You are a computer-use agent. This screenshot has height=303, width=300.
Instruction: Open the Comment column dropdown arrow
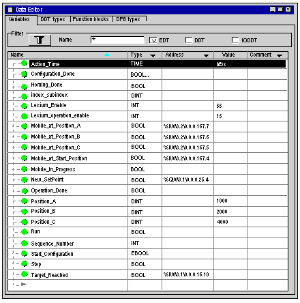click(x=280, y=56)
